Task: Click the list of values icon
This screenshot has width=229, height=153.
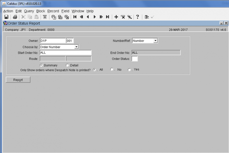Action: (45, 17)
